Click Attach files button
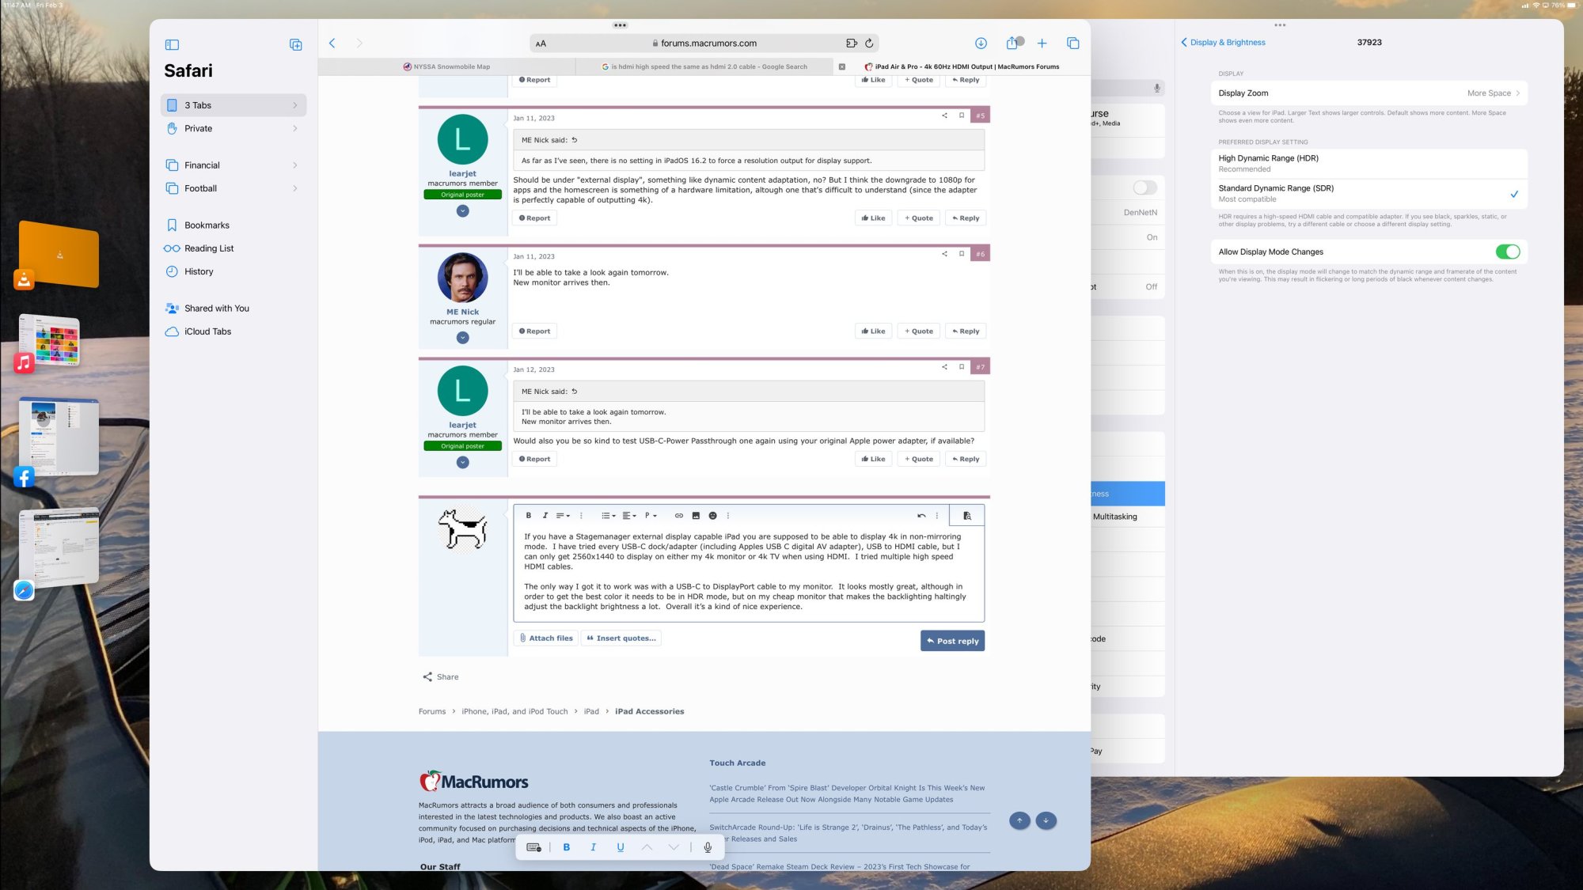Screen dimensions: 1583x890 (546, 638)
